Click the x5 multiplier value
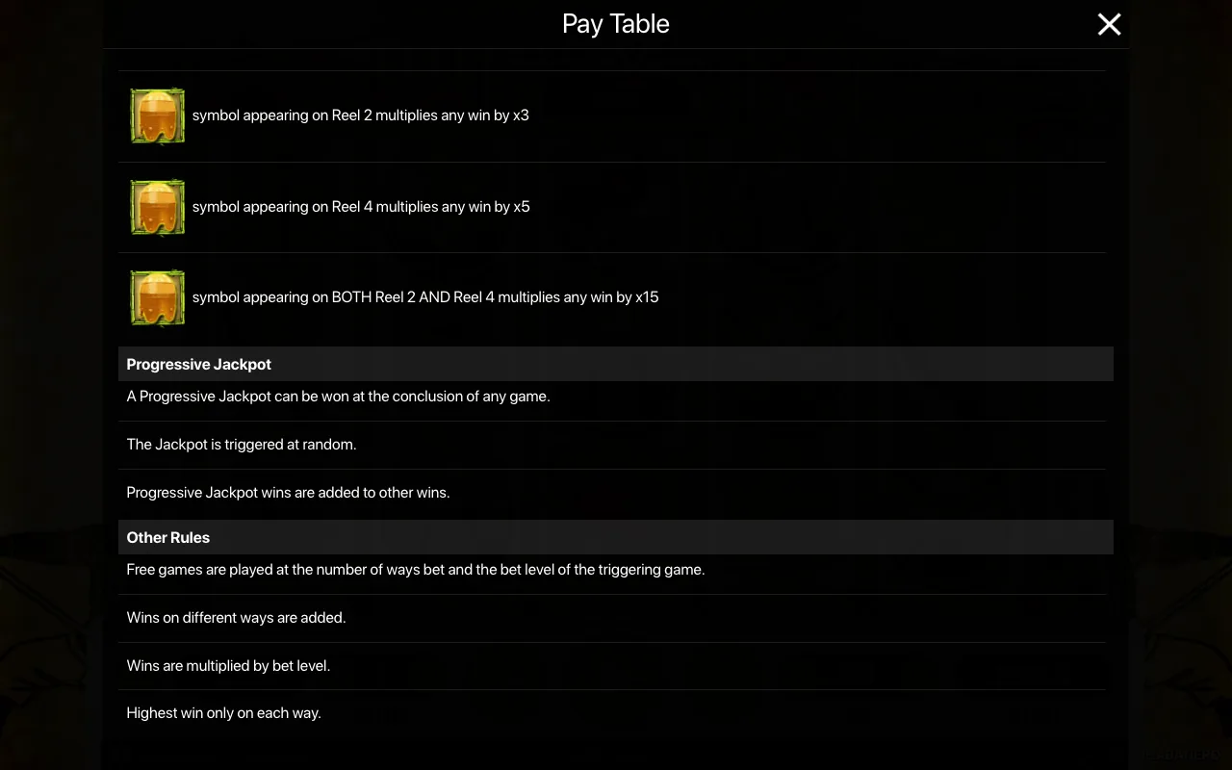The height and width of the screenshot is (770, 1232). (522, 207)
